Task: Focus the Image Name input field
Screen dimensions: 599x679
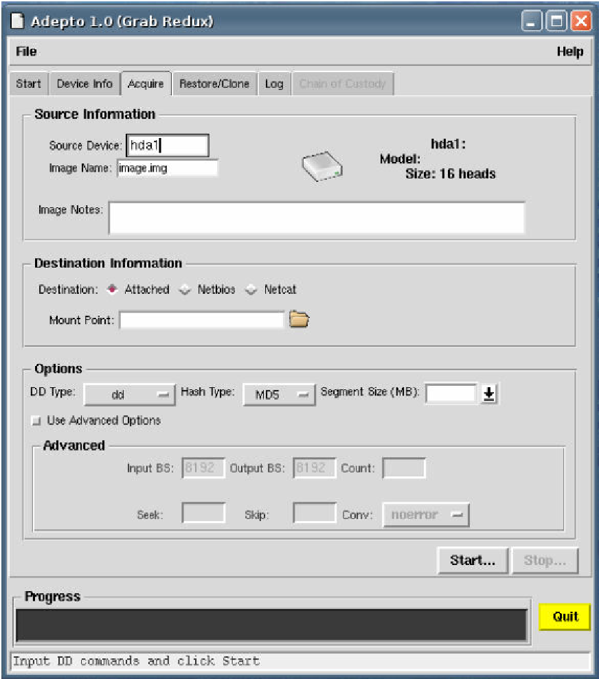Action: coord(167,168)
